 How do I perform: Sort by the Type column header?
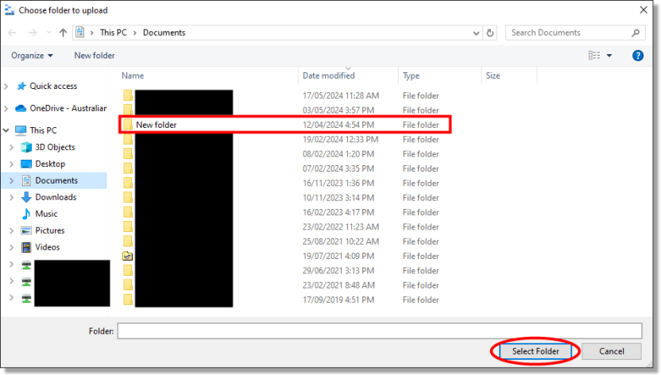click(x=411, y=75)
